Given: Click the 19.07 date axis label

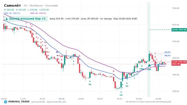Looking at the screenshot, I should pyautogui.click(x=120, y=99).
